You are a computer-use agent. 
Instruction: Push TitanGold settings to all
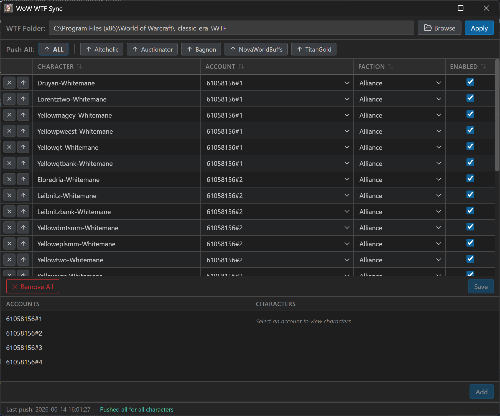click(314, 49)
